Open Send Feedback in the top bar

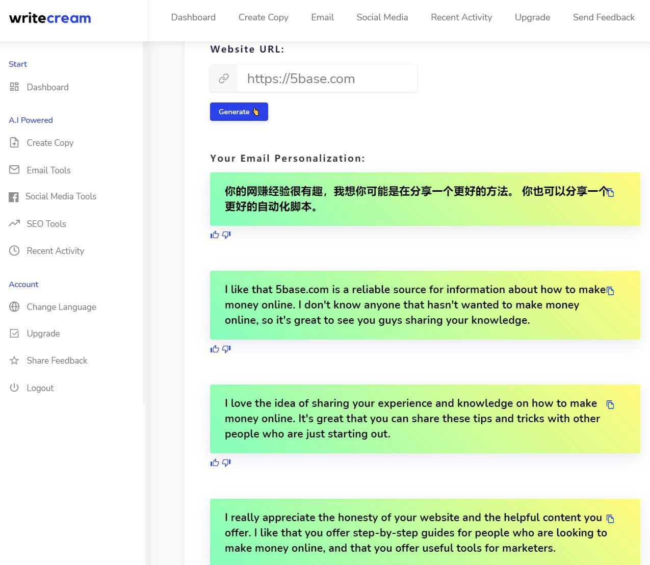[x=603, y=17]
